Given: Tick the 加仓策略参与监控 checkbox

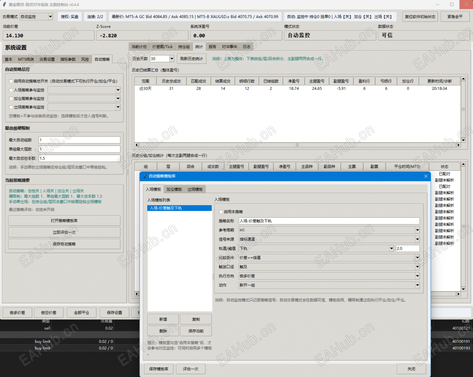Looking at the screenshot, I should [x=11, y=98].
